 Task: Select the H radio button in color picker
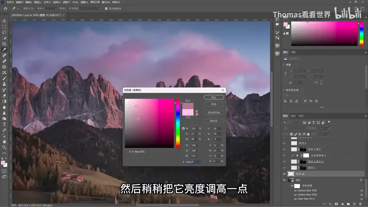point(184,129)
